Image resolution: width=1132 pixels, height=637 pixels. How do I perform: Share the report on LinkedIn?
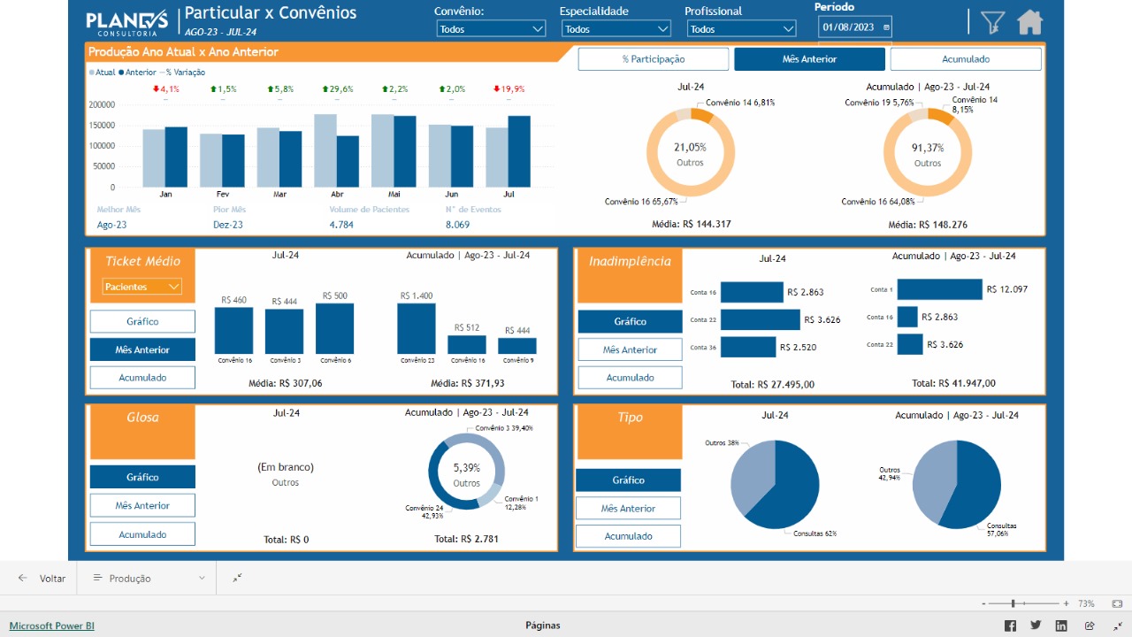(x=1061, y=625)
